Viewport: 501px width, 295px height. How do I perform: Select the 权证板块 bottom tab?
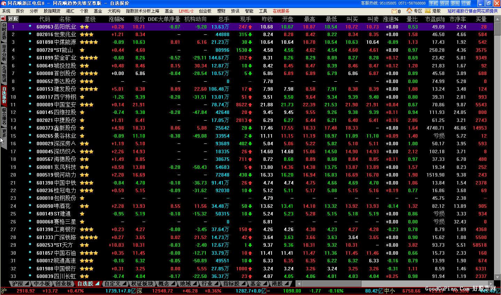142,284
